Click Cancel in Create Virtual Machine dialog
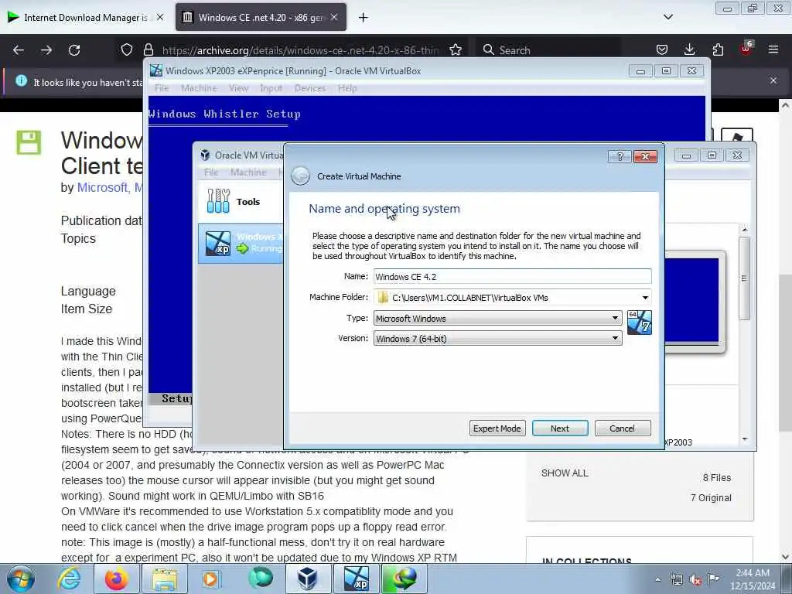792x594 pixels. point(623,428)
